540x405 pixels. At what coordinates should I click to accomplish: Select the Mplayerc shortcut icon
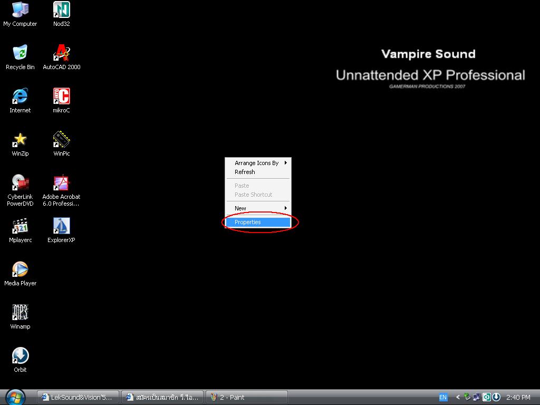(20, 230)
